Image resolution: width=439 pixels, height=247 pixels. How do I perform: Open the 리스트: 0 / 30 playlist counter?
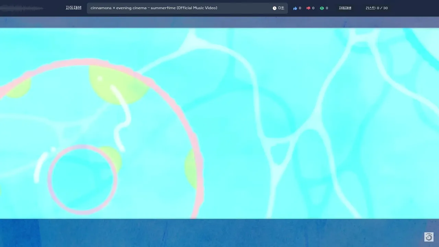pyautogui.click(x=377, y=8)
